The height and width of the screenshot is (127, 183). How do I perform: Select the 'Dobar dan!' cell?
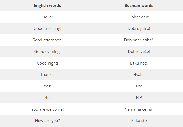pyautogui.click(x=139, y=17)
